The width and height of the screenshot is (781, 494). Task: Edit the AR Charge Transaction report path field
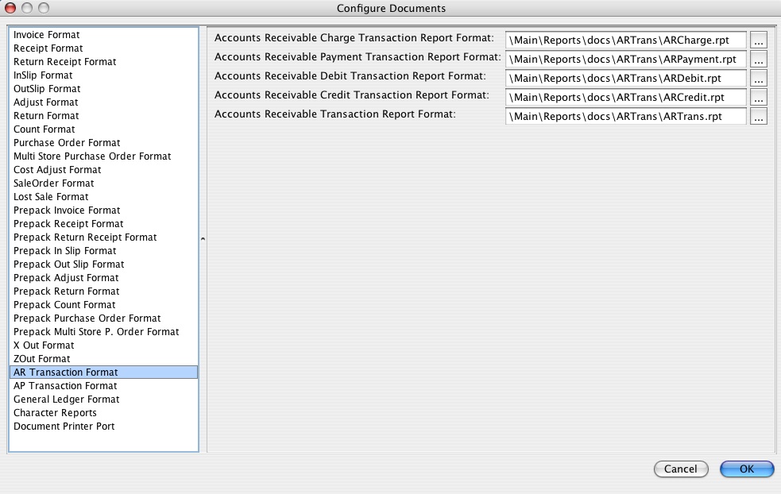[x=625, y=41]
